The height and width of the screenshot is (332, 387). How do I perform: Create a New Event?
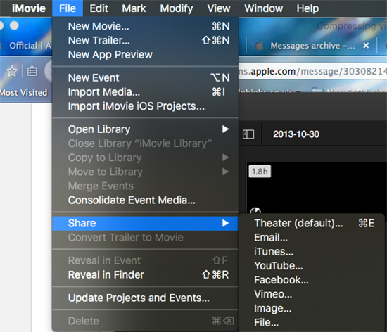(145, 77)
